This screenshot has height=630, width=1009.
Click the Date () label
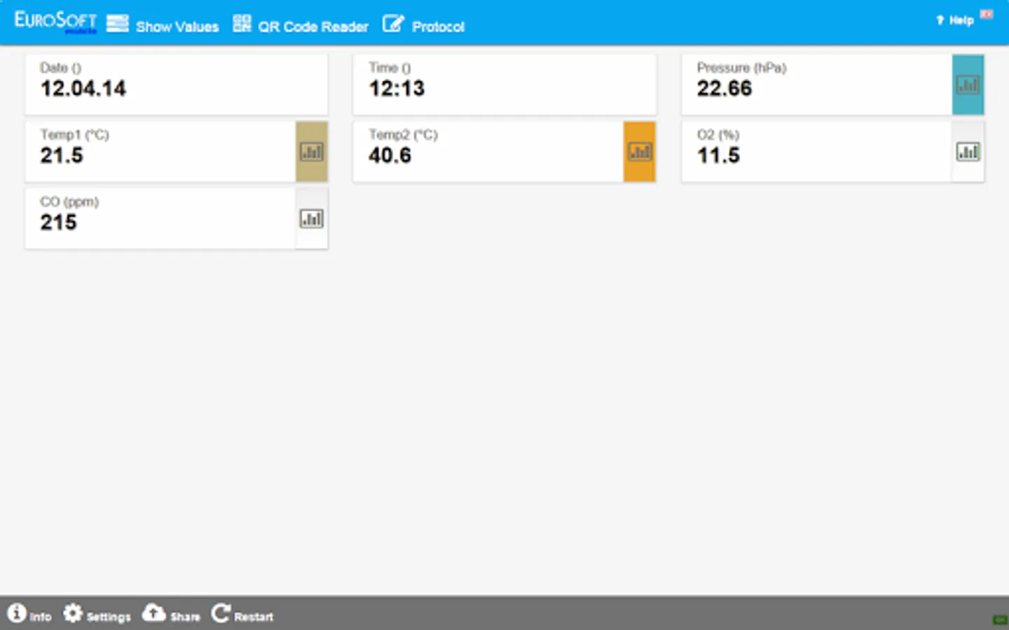tap(60, 68)
